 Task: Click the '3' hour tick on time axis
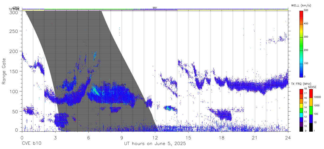pos(55,138)
